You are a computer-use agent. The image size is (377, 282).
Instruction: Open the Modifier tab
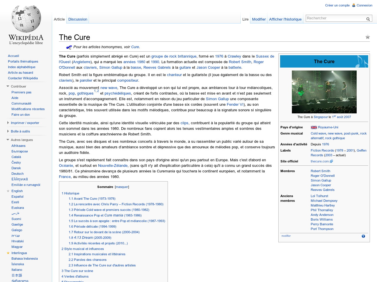tap(259, 19)
